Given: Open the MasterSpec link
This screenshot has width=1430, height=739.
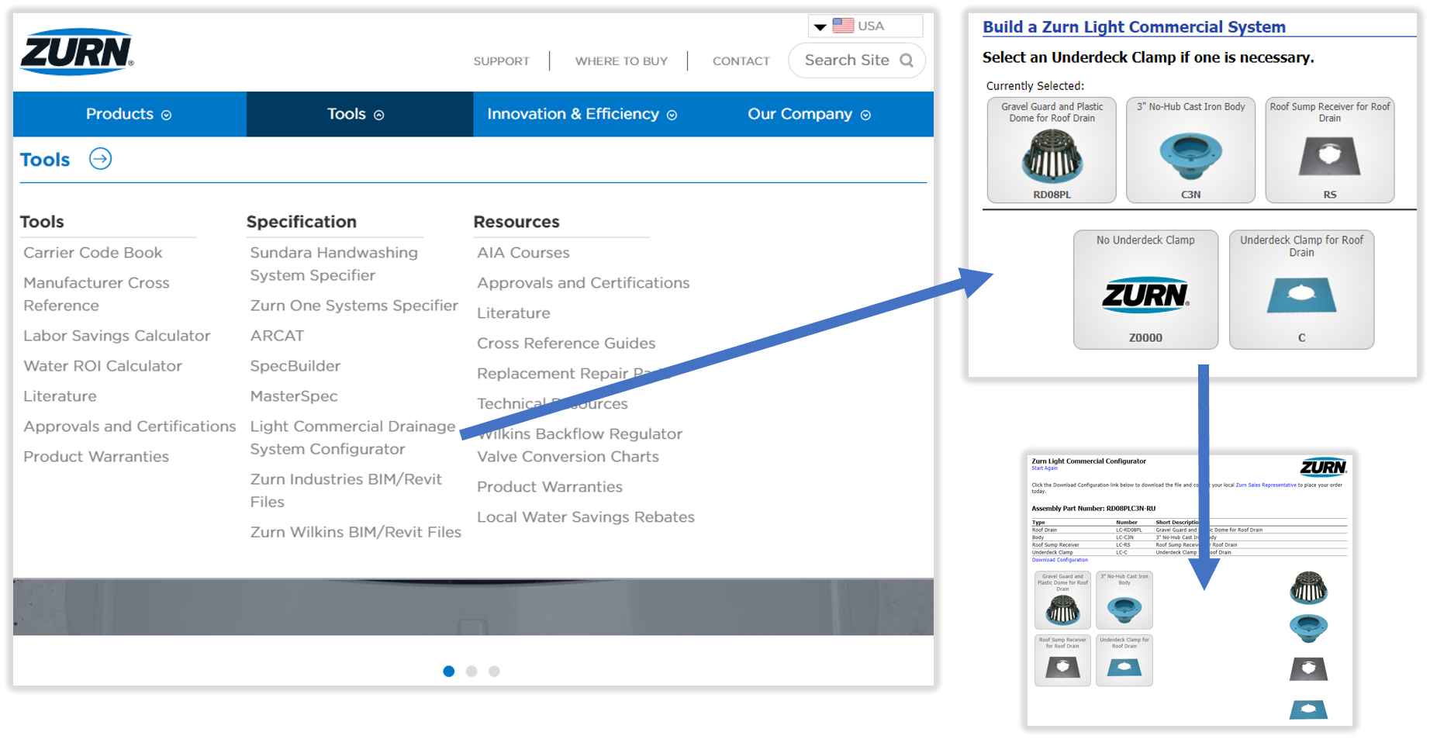Looking at the screenshot, I should coord(294,396).
